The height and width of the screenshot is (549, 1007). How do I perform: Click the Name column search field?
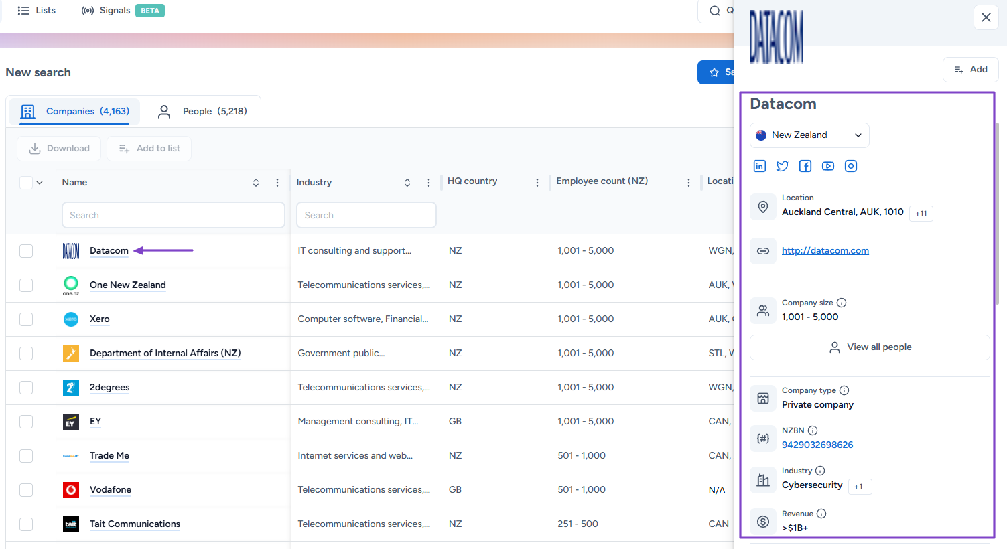(x=174, y=216)
